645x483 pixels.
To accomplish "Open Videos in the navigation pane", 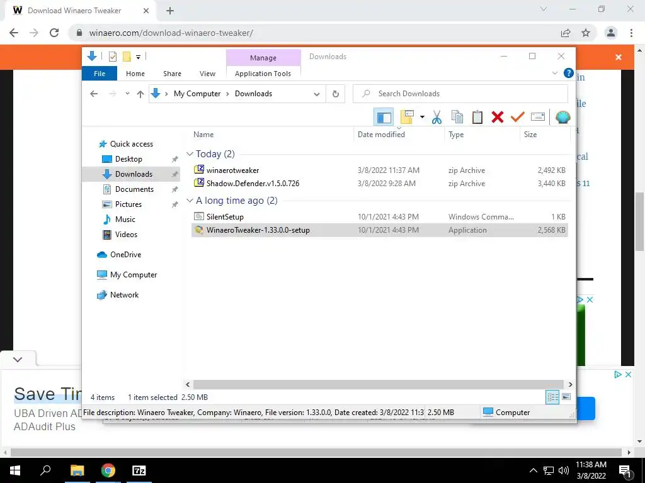I will (126, 235).
